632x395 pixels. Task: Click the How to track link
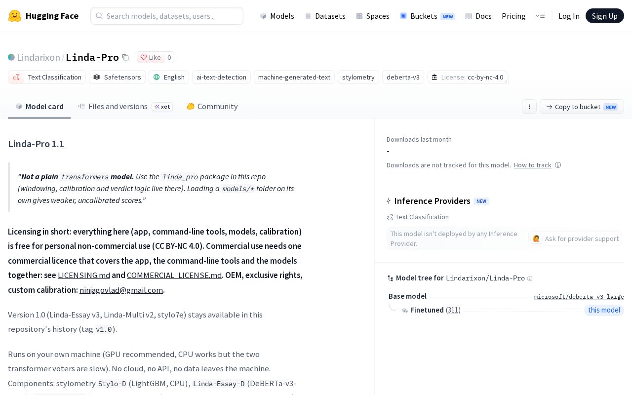point(532,165)
